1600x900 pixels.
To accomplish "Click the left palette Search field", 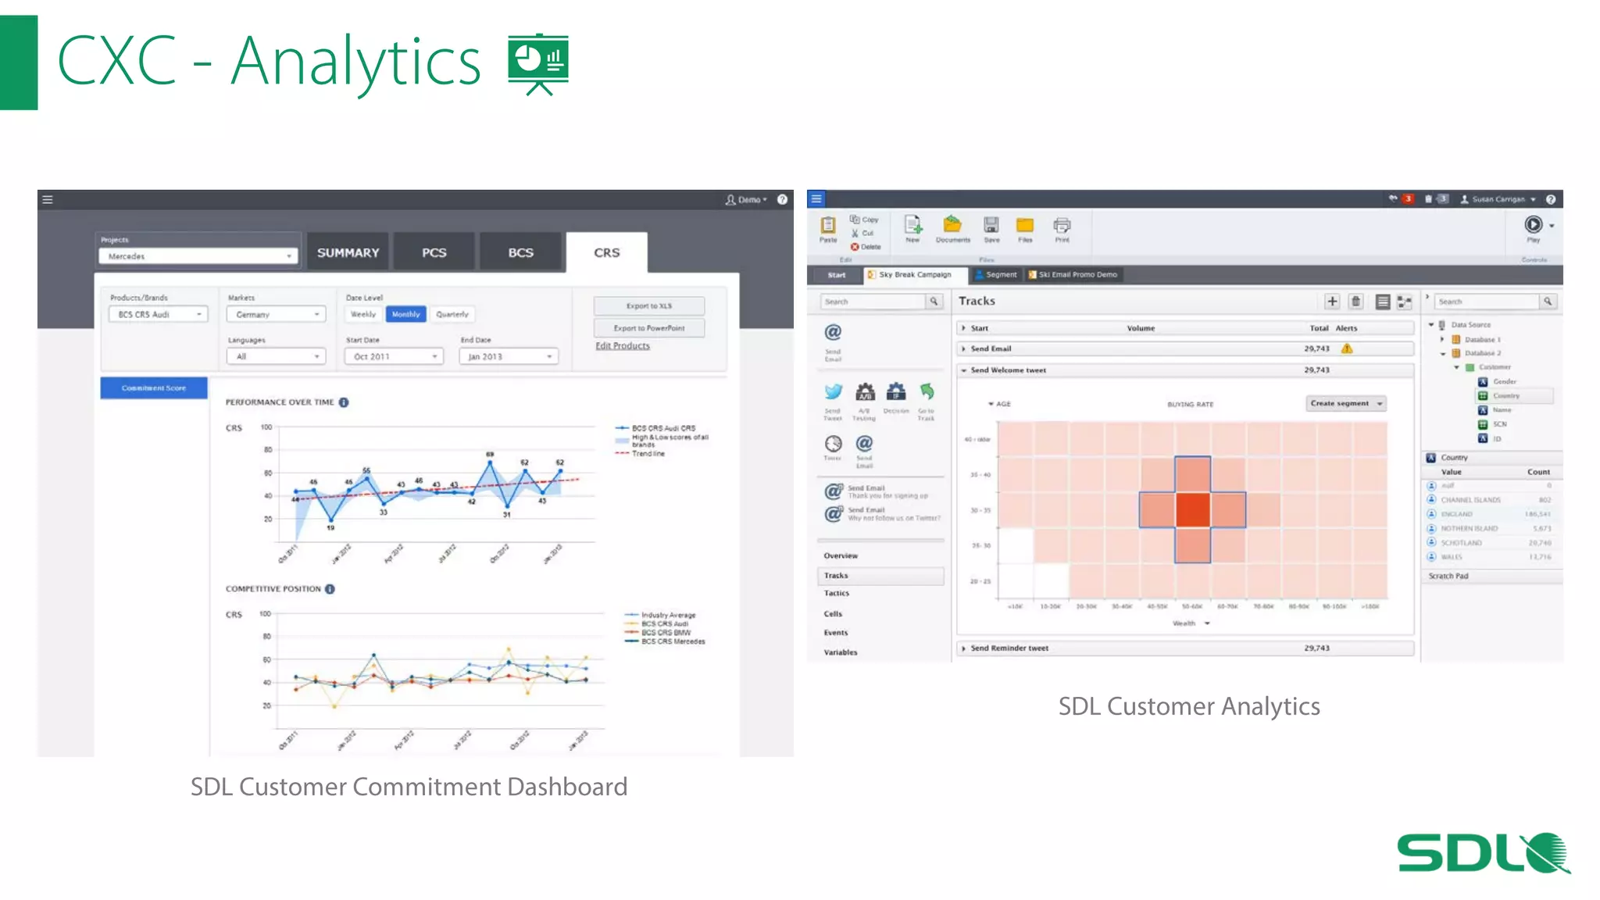I will 873,302.
